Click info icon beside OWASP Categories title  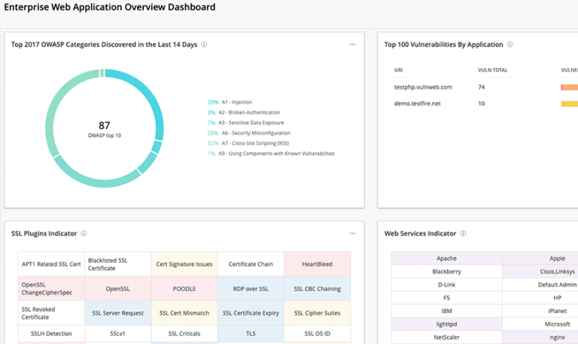pos(205,44)
